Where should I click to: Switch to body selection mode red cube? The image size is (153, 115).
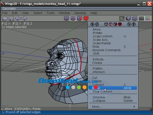pos(86,18)
